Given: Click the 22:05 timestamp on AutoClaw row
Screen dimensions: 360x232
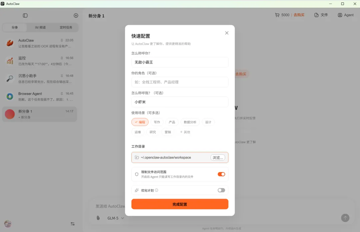Looking at the screenshot, I should click(x=69, y=40).
